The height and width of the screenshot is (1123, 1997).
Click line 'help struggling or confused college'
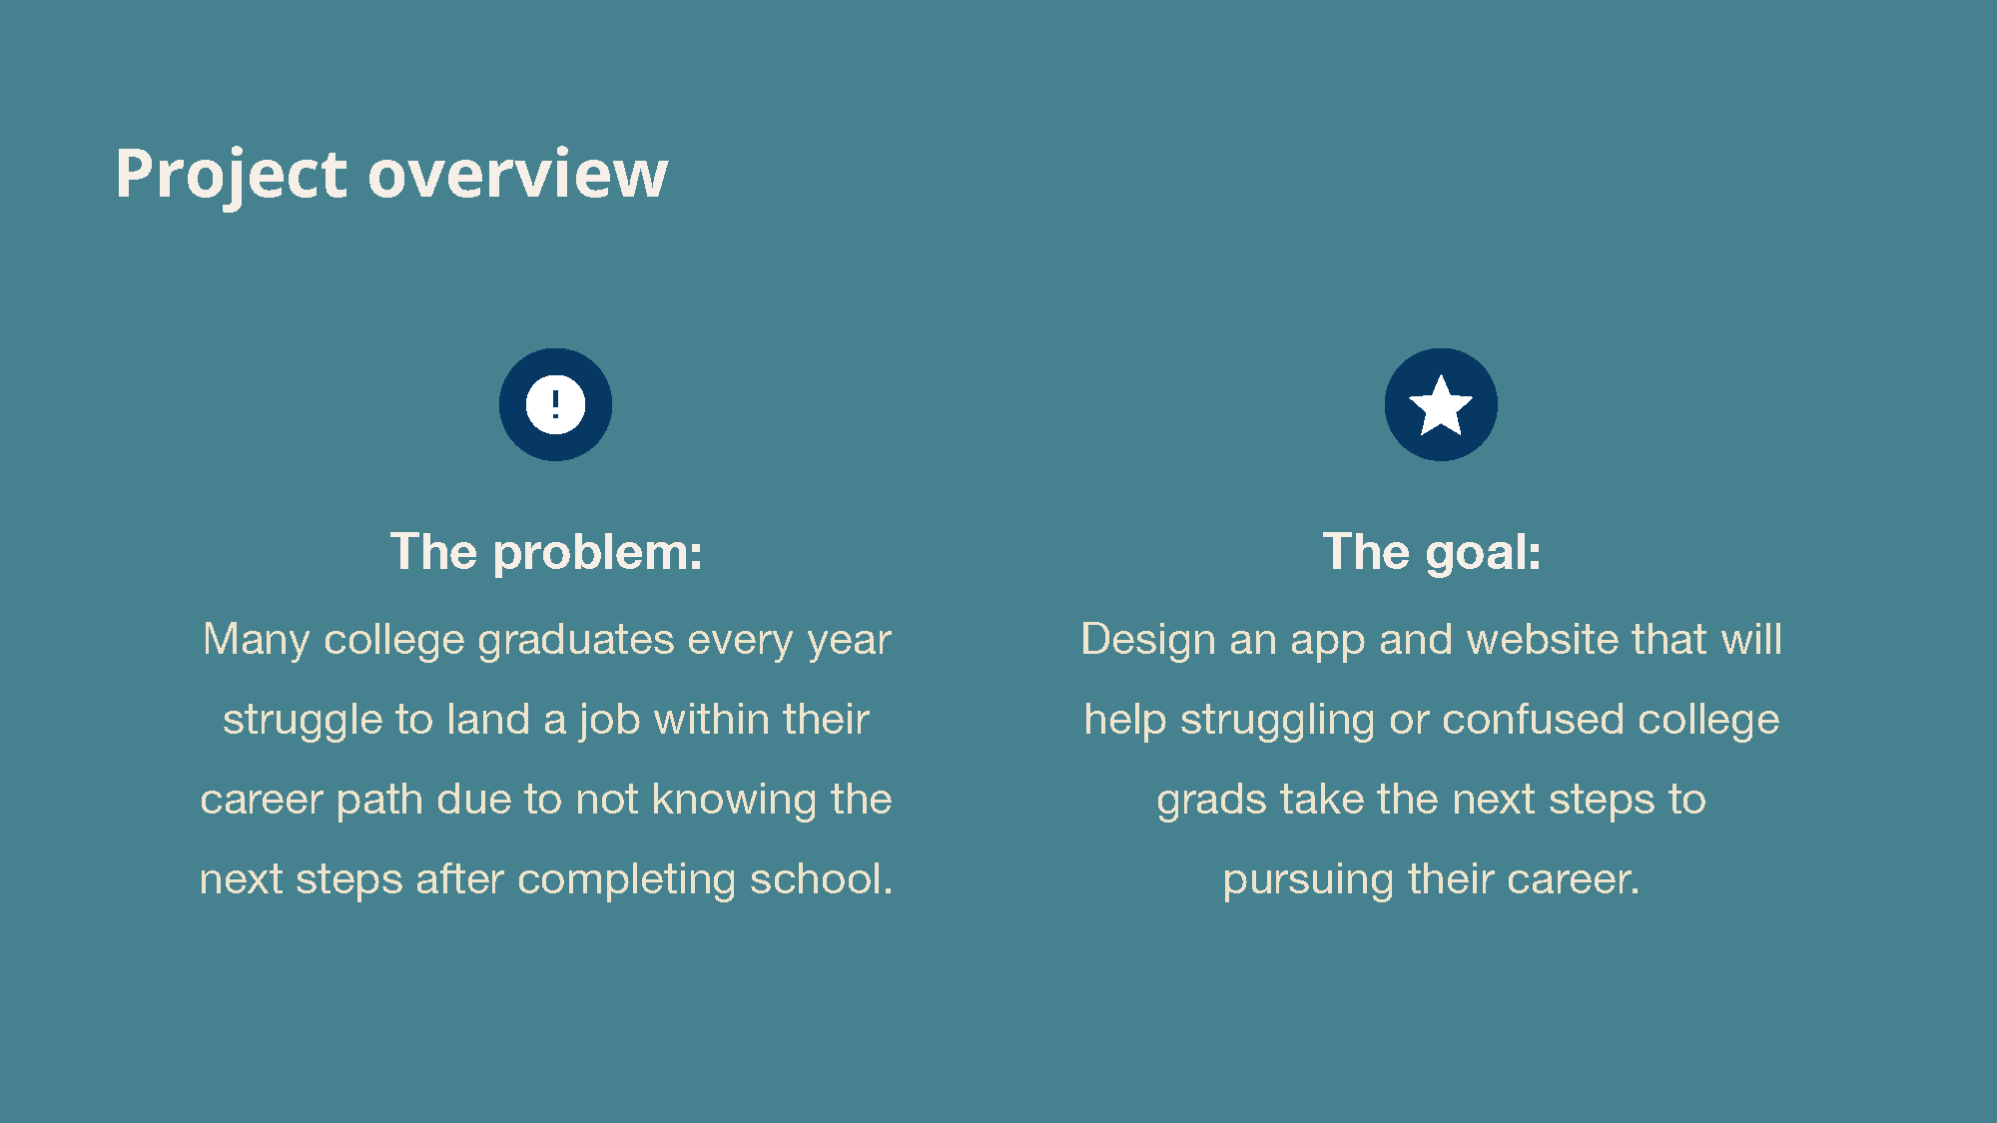click(1432, 720)
